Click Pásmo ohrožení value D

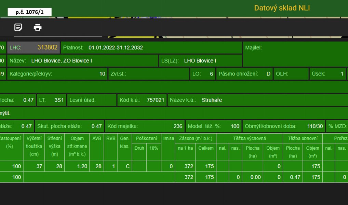(x=268, y=74)
